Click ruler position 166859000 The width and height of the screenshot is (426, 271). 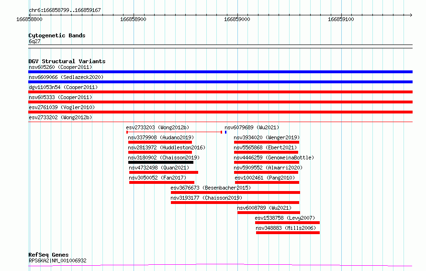pos(237,19)
